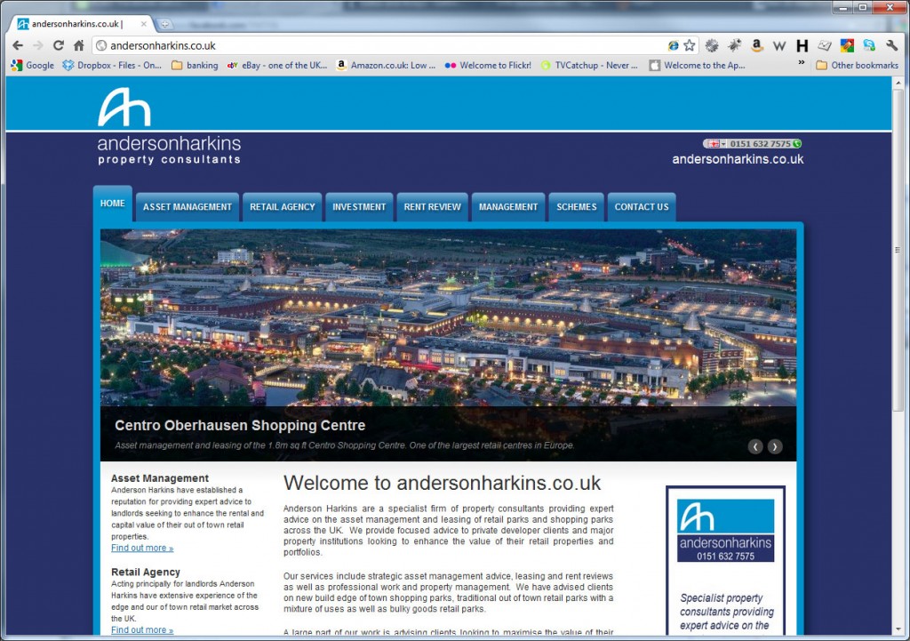Bookmark this page with the star icon
Screen dimensions: 910x641
point(690,45)
